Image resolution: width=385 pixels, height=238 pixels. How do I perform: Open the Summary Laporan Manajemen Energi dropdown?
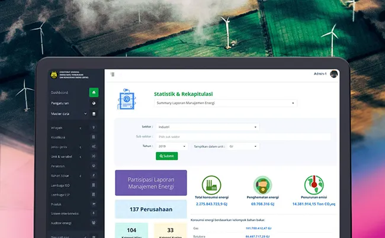pyautogui.click(x=225, y=103)
